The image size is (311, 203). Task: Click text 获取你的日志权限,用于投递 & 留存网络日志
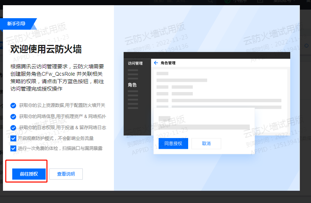point(63,127)
